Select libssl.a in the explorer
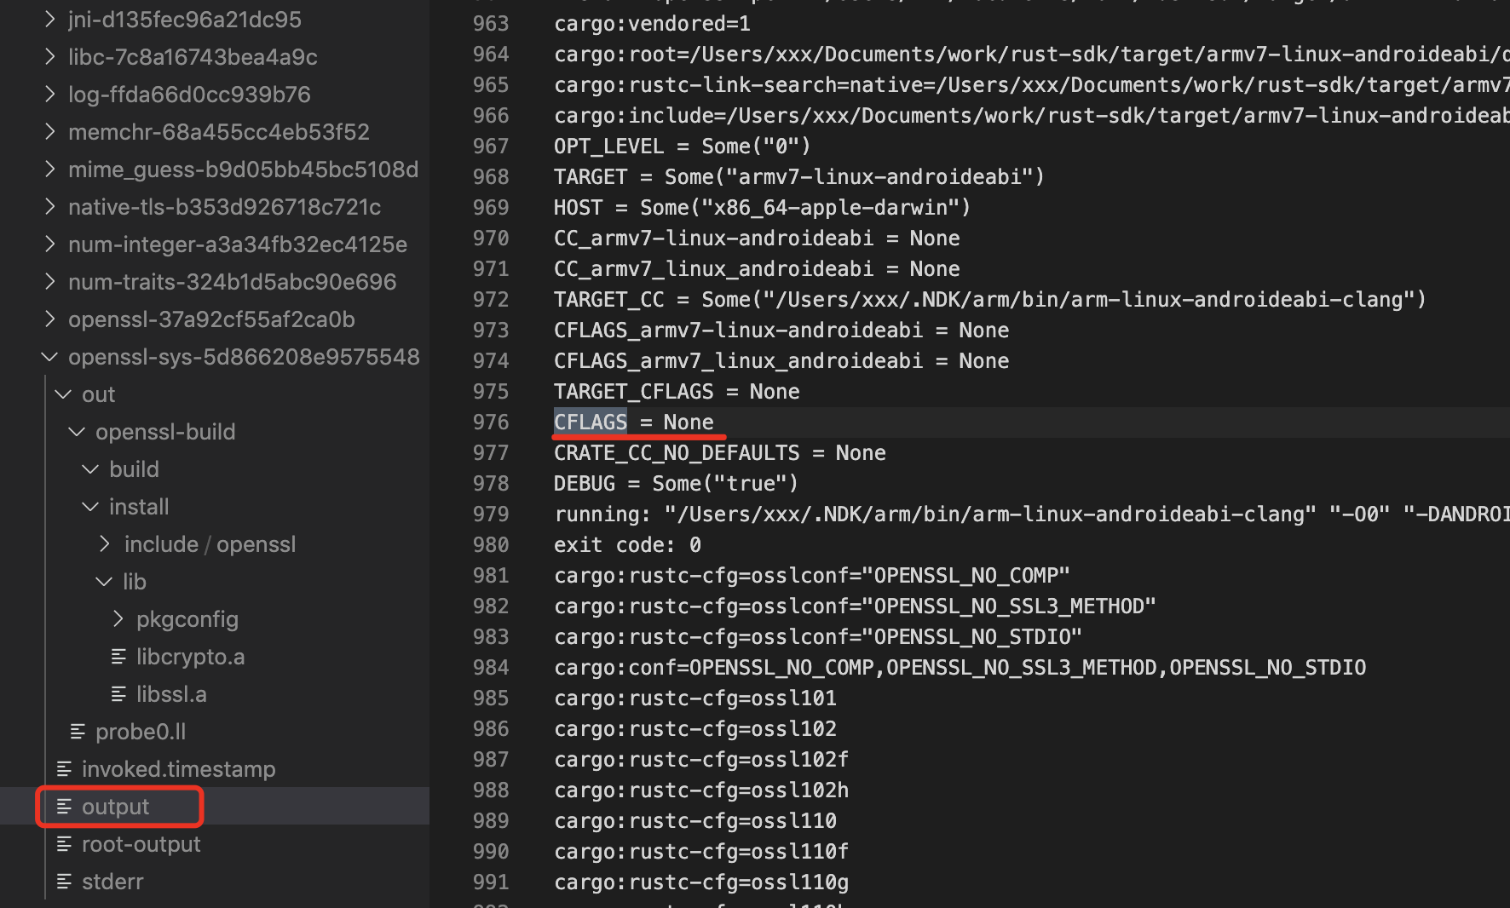 pos(171,693)
